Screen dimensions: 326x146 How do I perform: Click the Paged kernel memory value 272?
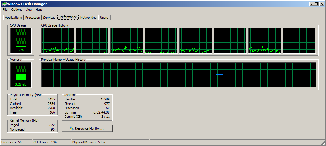click(52, 125)
